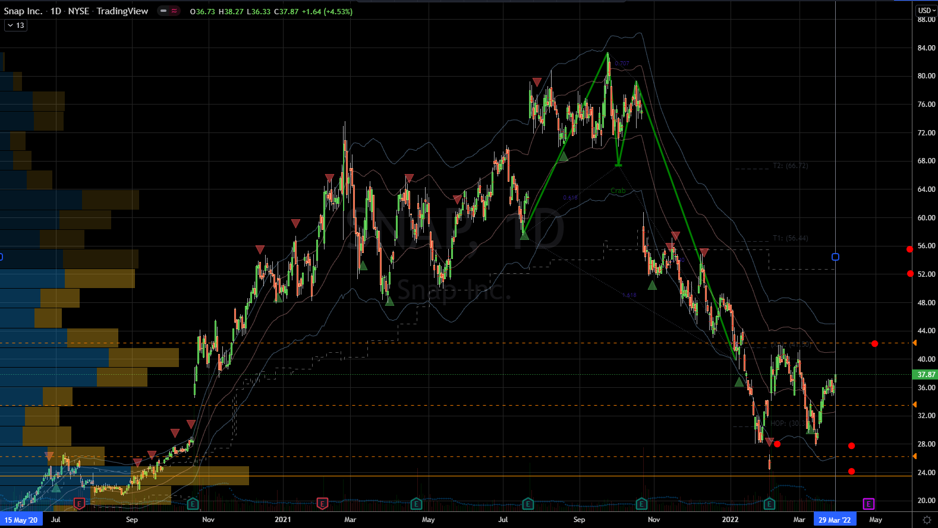
Task: Click the purple upcoming earnings marker
Action: [868, 504]
